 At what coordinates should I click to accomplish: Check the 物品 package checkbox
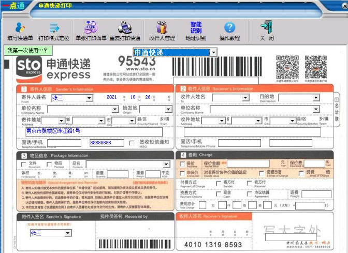pyautogui.click(x=49, y=165)
